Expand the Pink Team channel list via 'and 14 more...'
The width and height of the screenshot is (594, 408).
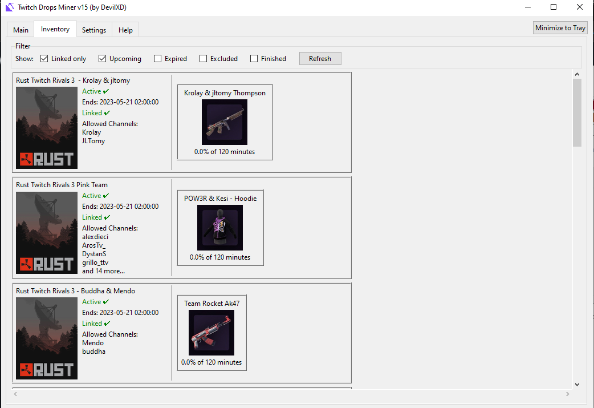tap(103, 270)
